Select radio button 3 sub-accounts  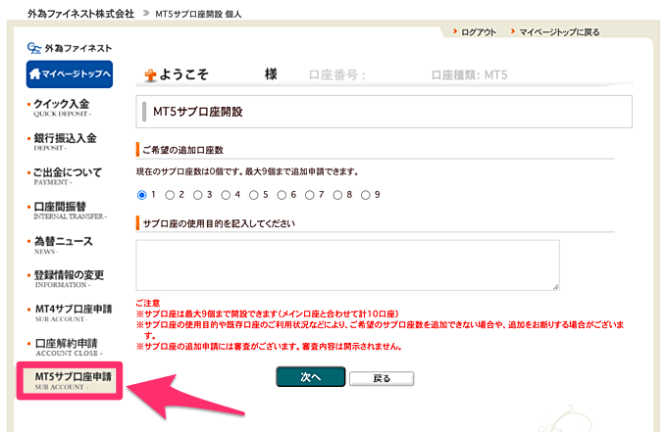(x=198, y=195)
